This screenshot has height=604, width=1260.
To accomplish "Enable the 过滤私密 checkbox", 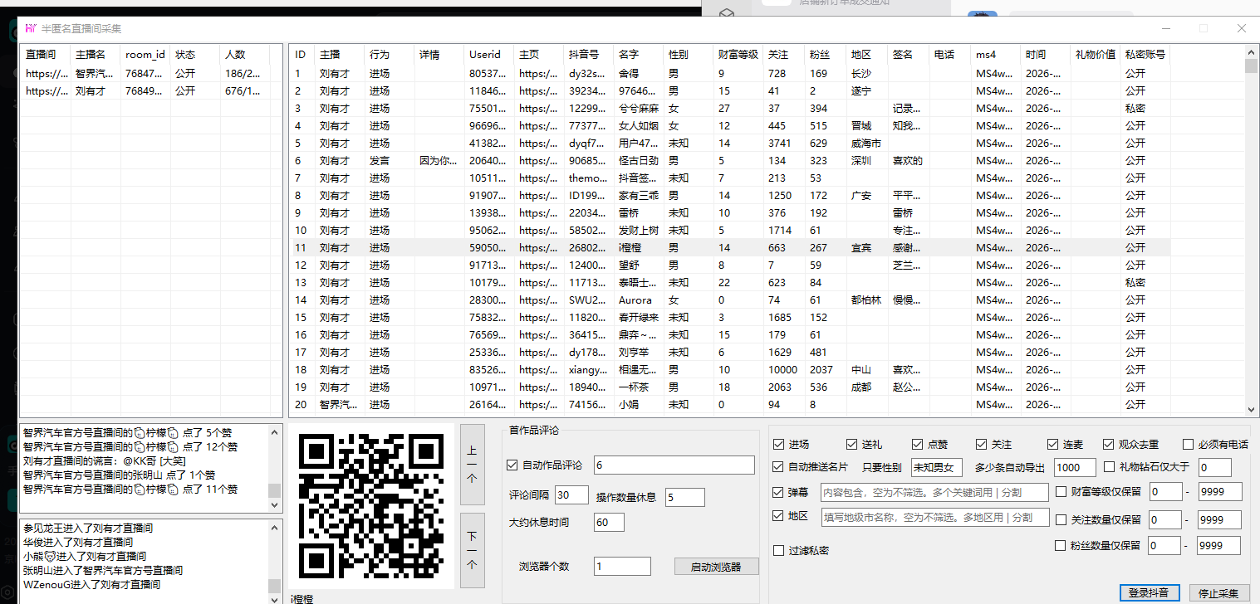I will [778, 550].
